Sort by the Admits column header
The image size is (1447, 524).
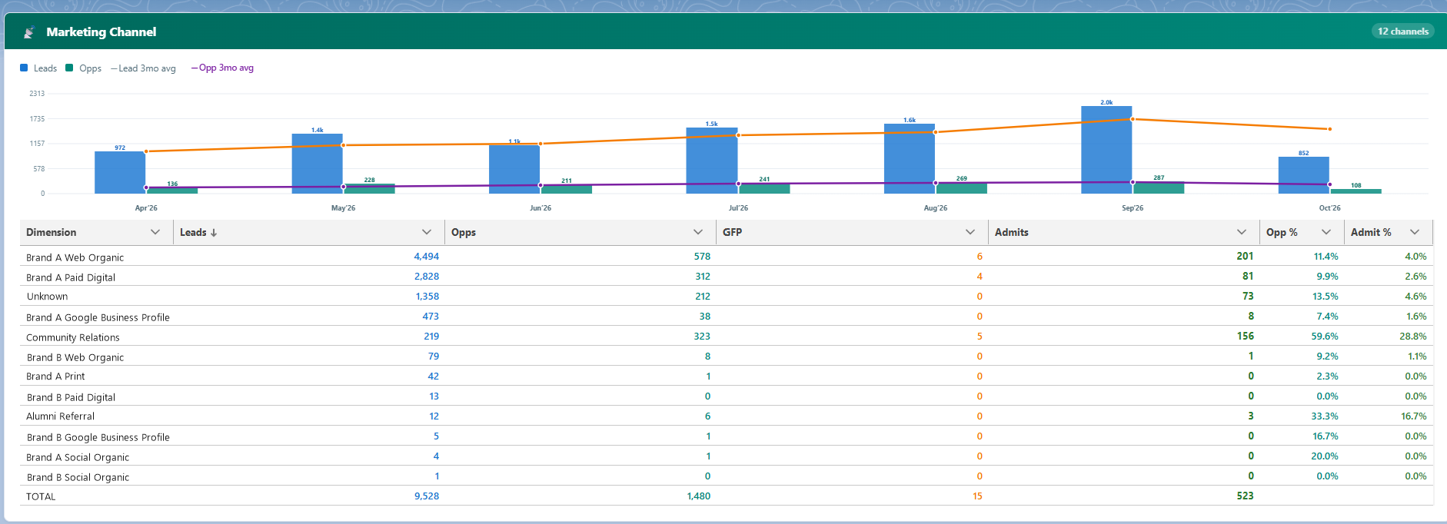[1012, 232]
